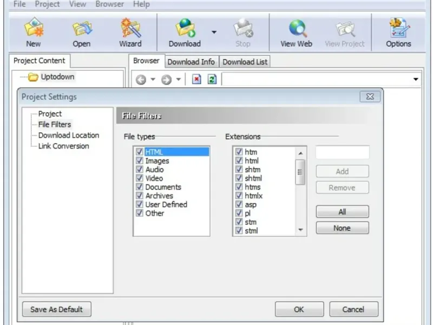Open Download Location settings page
The width and height of the screenshot is (433, 325).
point(69,135)
